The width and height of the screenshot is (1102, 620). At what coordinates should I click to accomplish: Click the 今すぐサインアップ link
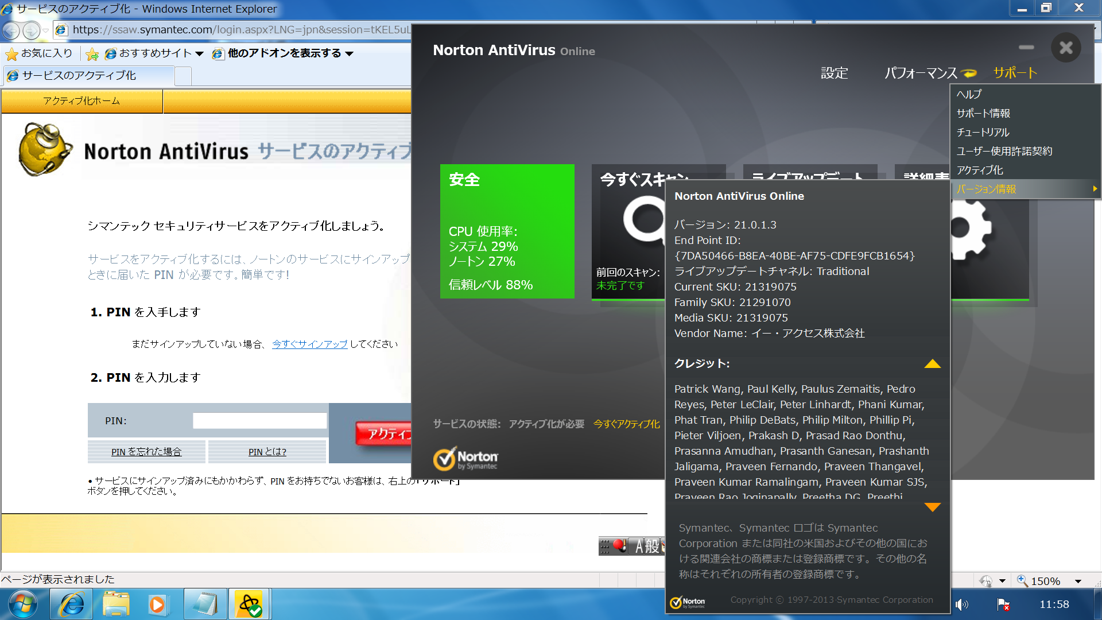coord(310,344)
